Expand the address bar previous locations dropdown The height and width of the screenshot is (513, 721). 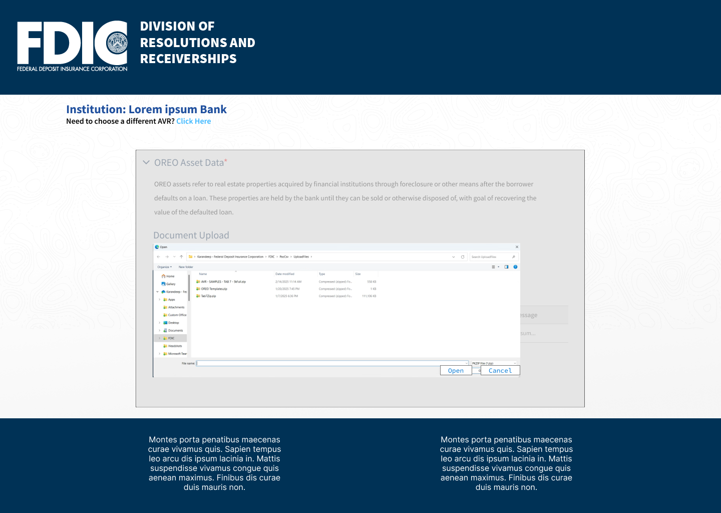click(x=454, y=257)
